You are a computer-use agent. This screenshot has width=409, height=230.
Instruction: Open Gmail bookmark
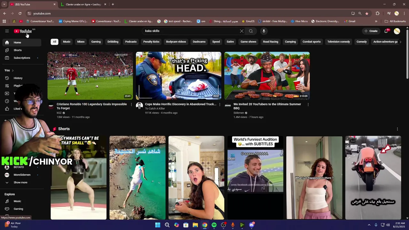pos(350,21)
